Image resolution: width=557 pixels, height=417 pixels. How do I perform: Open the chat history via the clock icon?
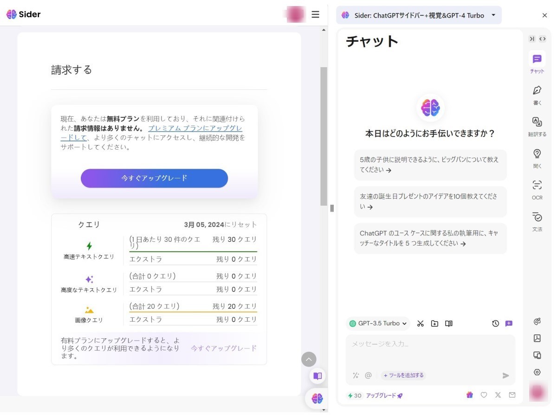(x=495, y=323)
